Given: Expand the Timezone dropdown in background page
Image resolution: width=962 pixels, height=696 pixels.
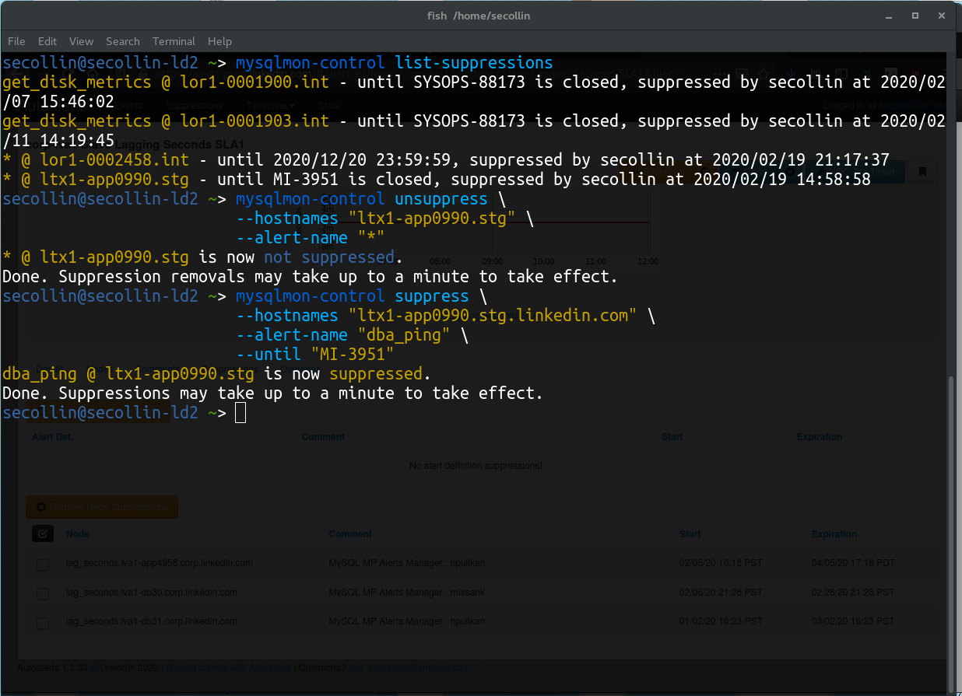Looking at the screenshot, I should click(x=269, y=105).
